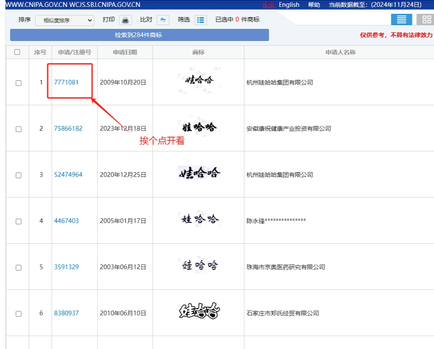Click the trademark image in row 6

pos(199,311)
